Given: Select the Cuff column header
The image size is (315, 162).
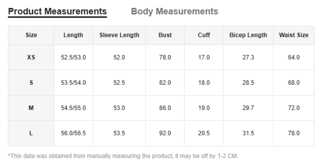Looking at the screenshot, I should point(204,35).
